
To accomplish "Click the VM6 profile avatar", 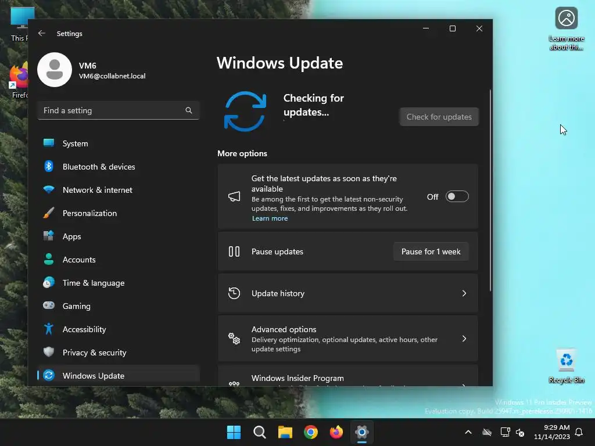I will tap(55, 70).
